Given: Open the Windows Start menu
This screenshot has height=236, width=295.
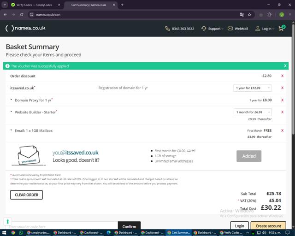Looking at the screenshot, I should pos(4,233).
